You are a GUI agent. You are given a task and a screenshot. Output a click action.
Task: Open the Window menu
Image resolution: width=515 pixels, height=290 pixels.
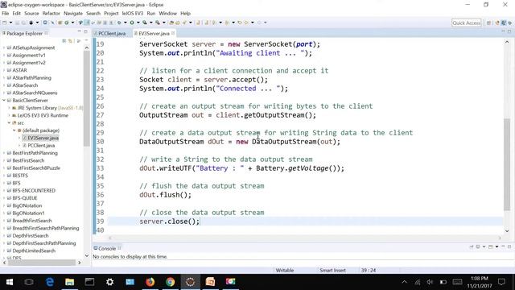tap(168, 14)
